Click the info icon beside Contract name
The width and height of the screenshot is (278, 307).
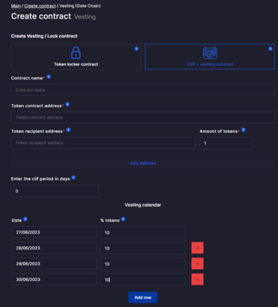(x=49, y=77)
